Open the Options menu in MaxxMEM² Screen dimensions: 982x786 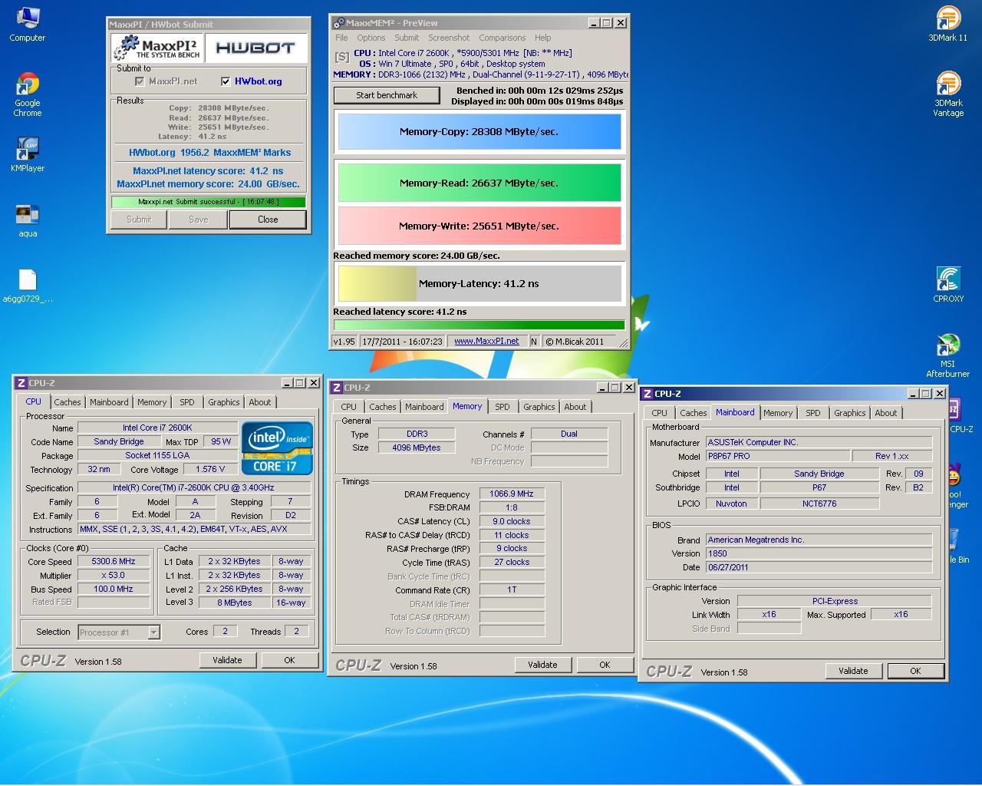point(371,38)
